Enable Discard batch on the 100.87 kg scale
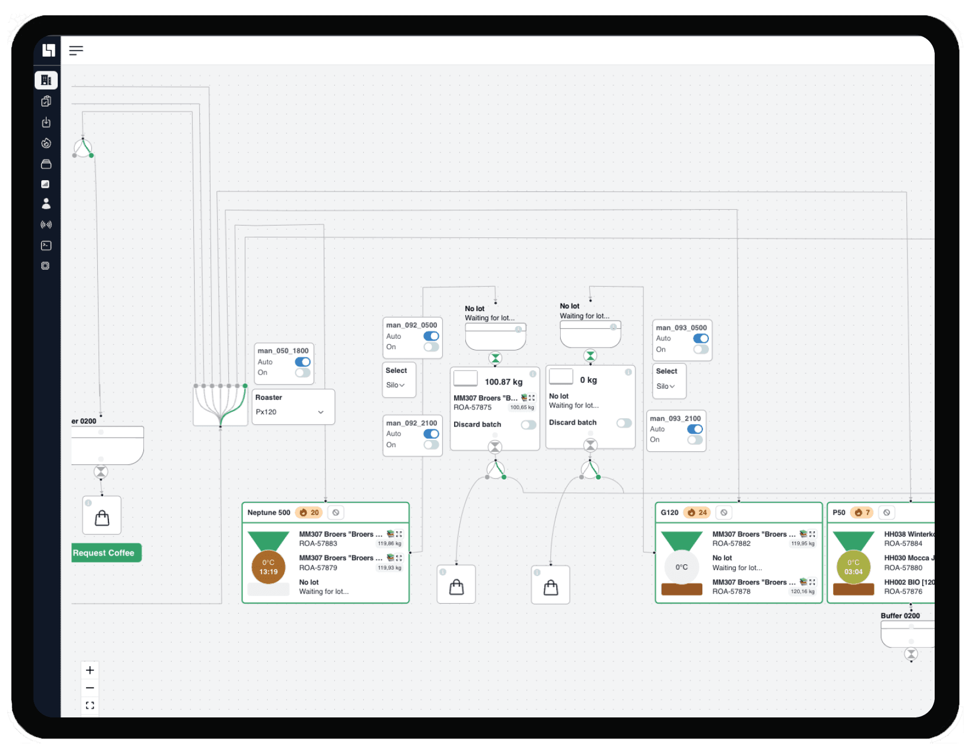 tap(528, 425)
